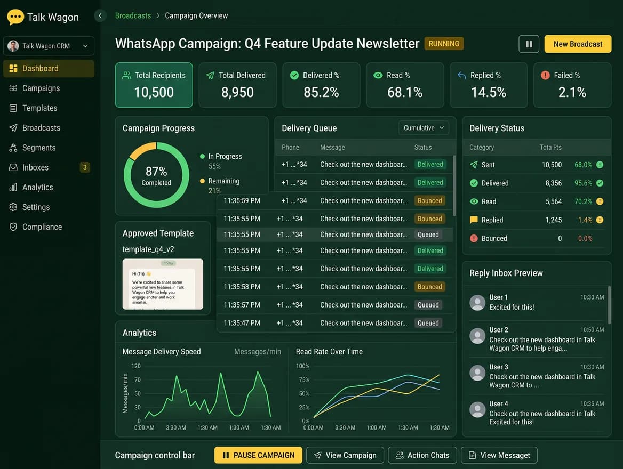Click the 87% Completed progress ring
The image size is (623, 469).
point(156,175)
